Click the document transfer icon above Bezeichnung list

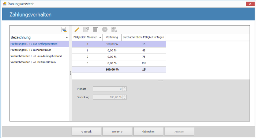pyautogui.click(x=64, y=30)
